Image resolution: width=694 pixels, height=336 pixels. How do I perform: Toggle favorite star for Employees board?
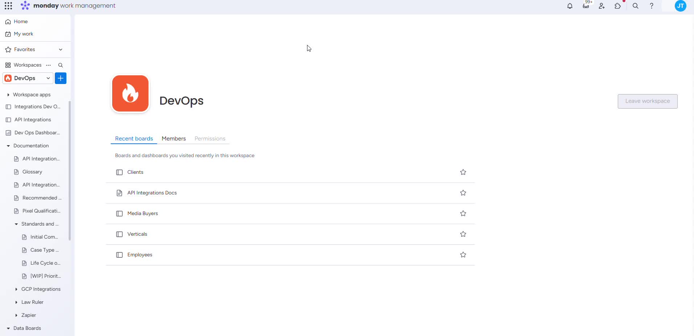[x=463, y=255]
